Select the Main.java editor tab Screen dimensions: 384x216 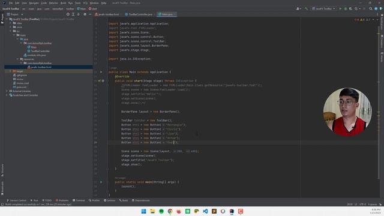coord(167,14)
